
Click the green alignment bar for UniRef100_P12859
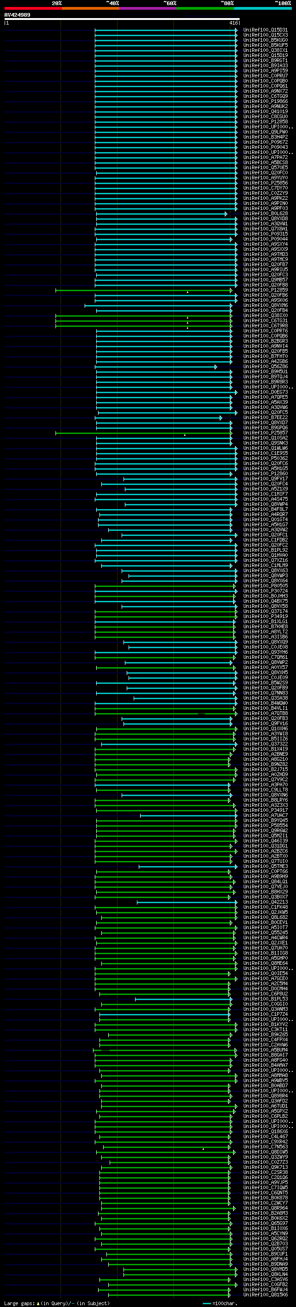pyautogui.click(x=144, y=290)
